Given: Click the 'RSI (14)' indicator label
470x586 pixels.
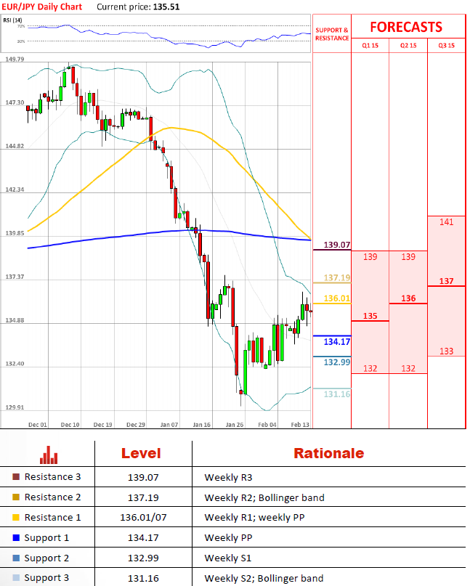Looking at the screenshot, I should [12, 20].
